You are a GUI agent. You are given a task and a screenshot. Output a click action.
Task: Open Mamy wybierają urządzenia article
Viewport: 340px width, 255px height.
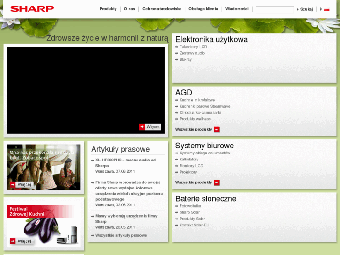tap(126, 219)
